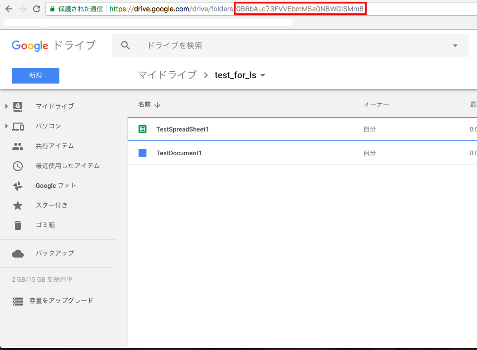Go to マイドライブ in breadcrumb

click(167, 75)
